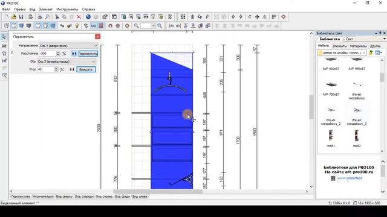The height and width of the screenshot is (217, 387).
Task: Expand the Библиотека panel menu arrow
Action: (x=376, y=33)
